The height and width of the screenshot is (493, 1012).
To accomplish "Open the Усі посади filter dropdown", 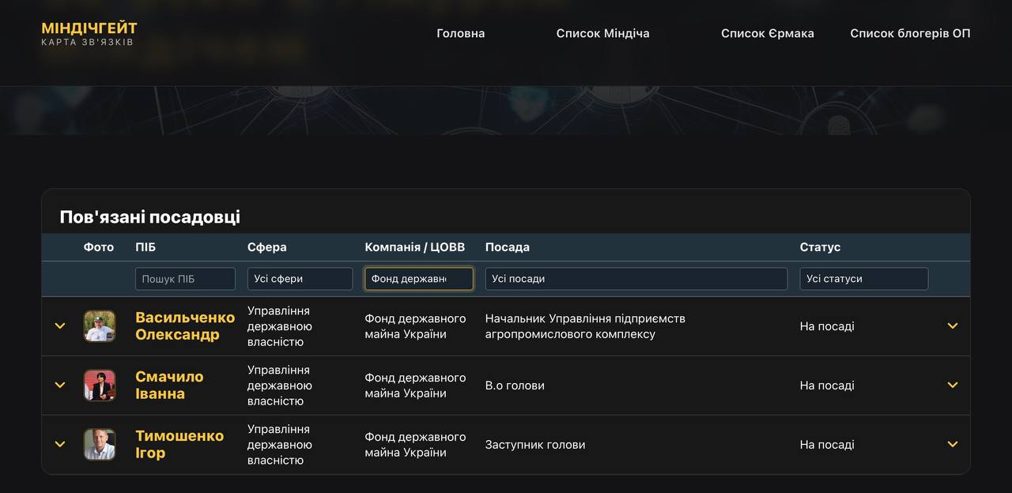I will coord(636,279).
